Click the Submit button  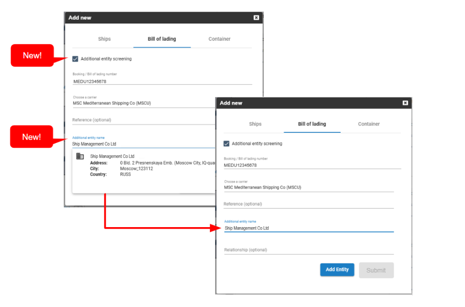[x=376, y=270]
